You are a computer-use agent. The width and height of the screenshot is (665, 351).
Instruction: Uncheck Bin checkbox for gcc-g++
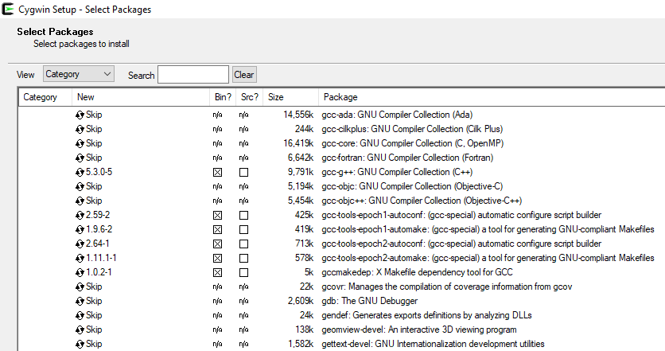coord(218,173)
